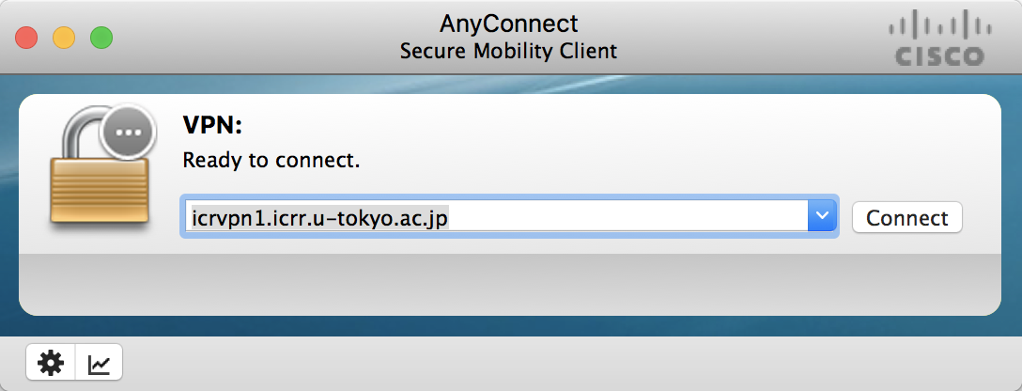This screenshot has height=391, width=1022.
Task: Close AnyConnect with the red button
Action: point(26,39)
